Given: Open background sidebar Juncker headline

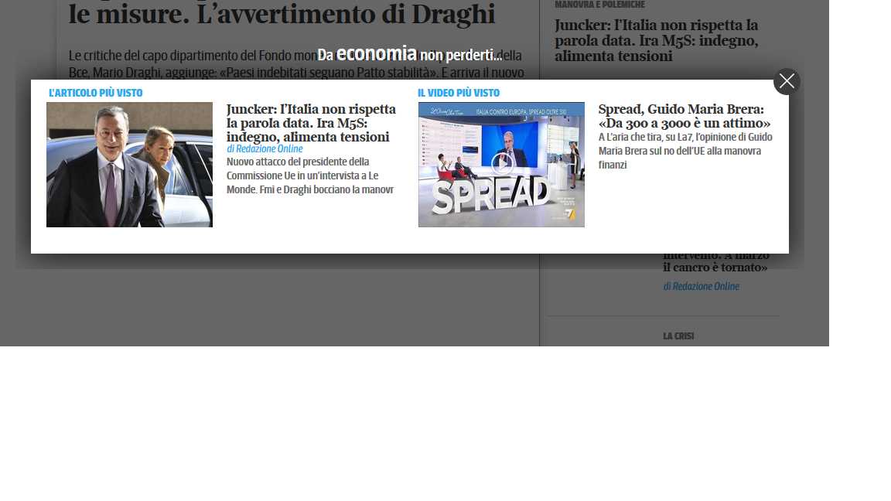Looking at the screenshot, I should [x=657, y=40].
